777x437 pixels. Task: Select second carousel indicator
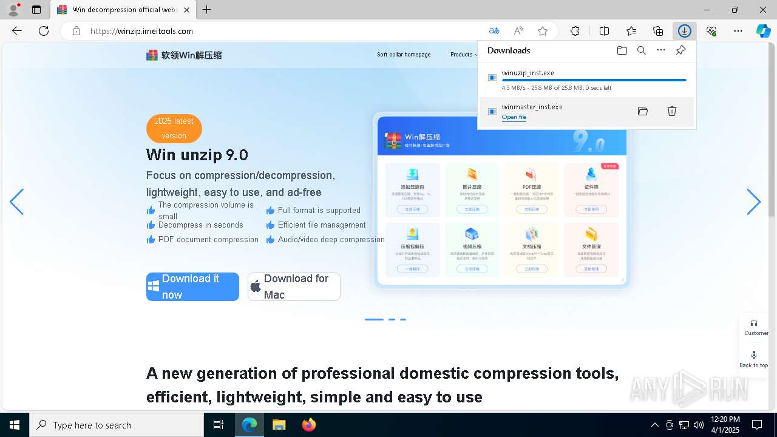(392, 319)
